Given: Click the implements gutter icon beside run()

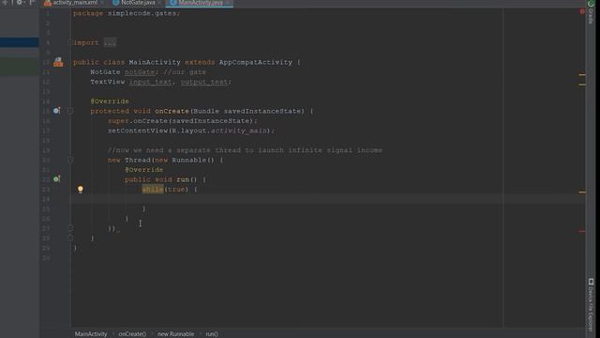Looking at the screenshot, I should (56, 179).
